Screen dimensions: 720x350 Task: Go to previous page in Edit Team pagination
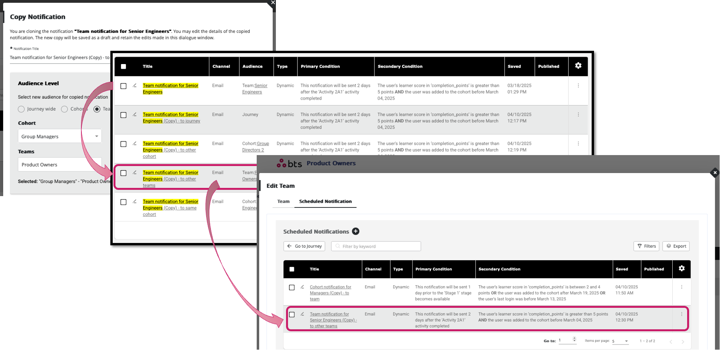pyautogui.click(x=671, y=341)
